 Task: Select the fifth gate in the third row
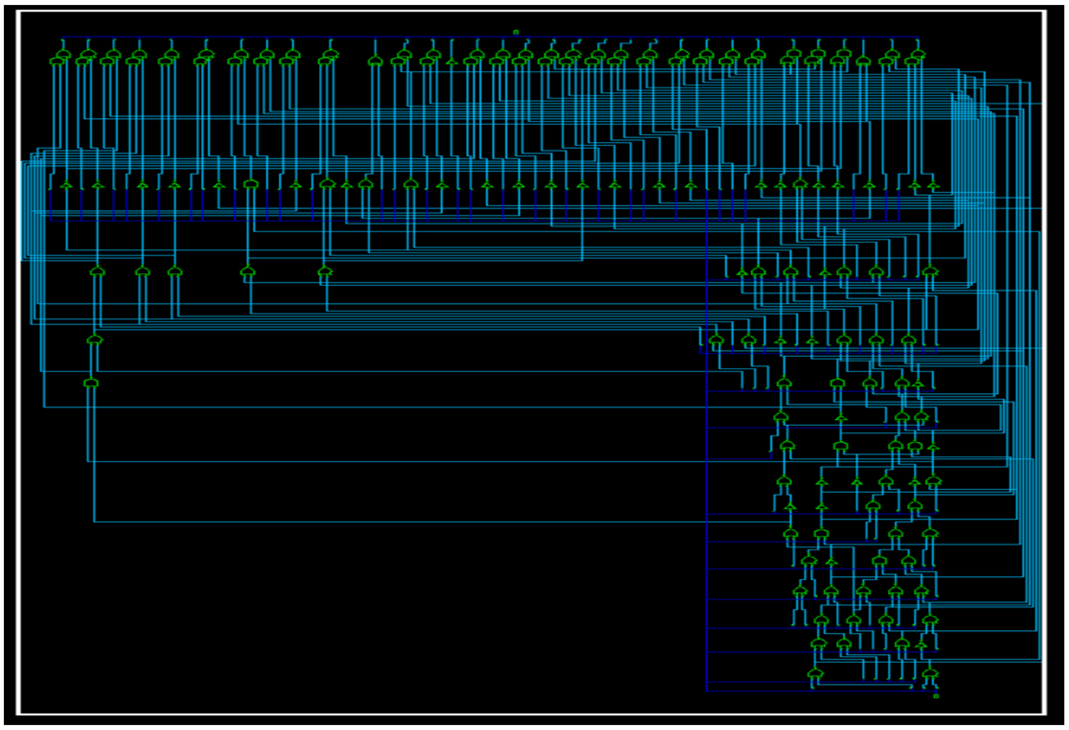(325, 272)
